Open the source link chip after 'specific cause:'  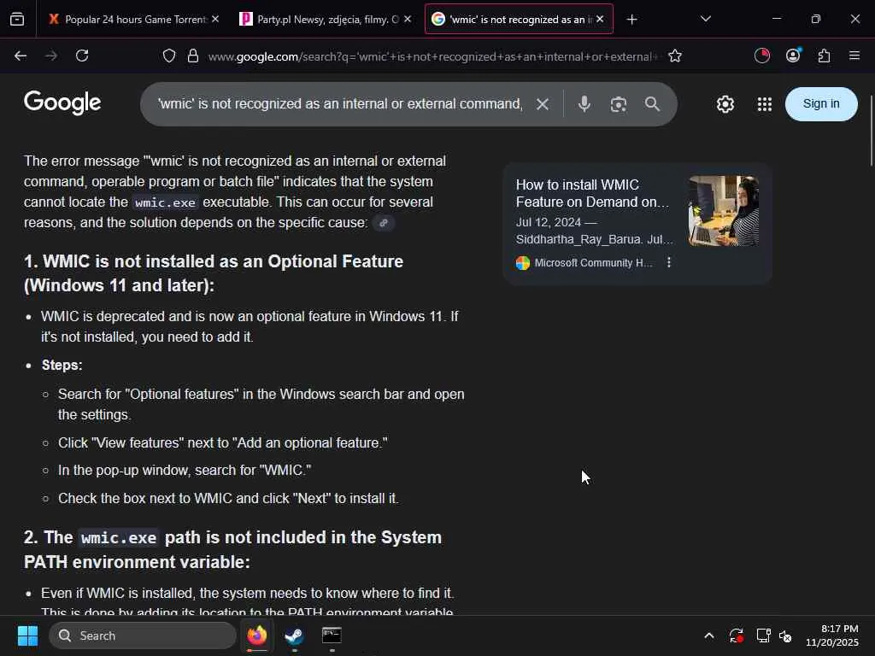coord(384,223)
